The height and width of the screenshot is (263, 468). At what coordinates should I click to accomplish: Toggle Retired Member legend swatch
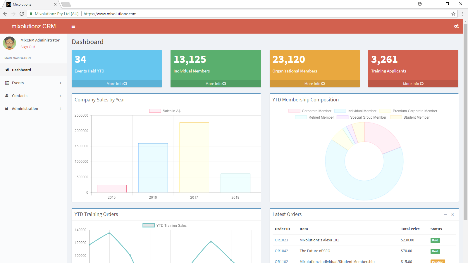pos(301,117)
